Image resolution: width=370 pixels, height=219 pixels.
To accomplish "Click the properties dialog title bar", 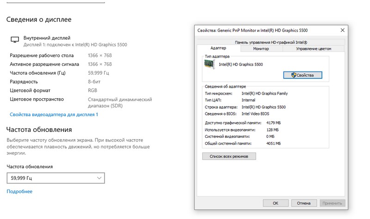I will coord(259,30).
